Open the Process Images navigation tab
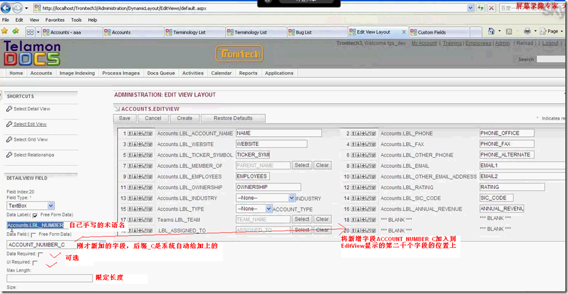 121,73
